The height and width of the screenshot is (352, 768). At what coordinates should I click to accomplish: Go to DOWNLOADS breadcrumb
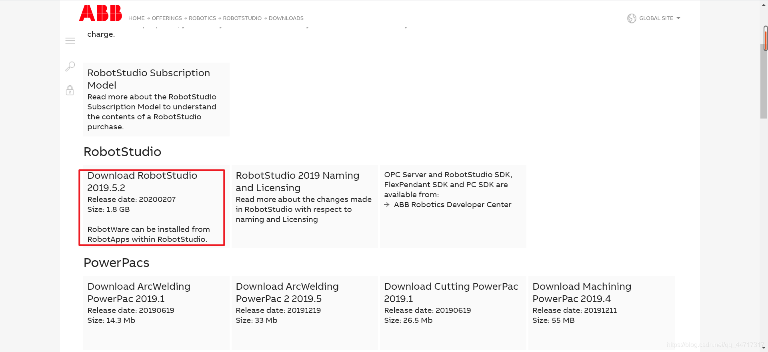tap(286, 18)
